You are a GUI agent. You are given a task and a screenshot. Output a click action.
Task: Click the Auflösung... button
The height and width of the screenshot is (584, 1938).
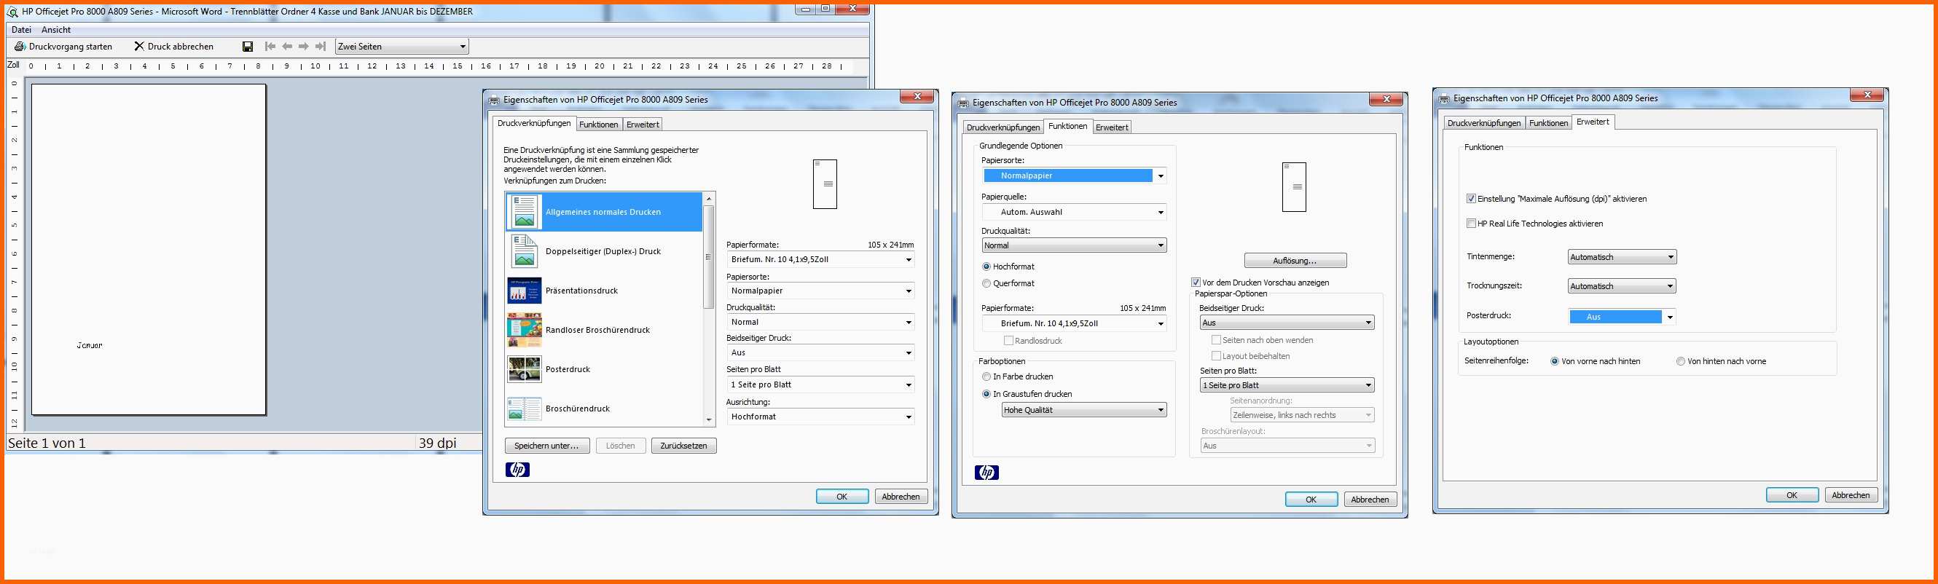[1295, 261]
